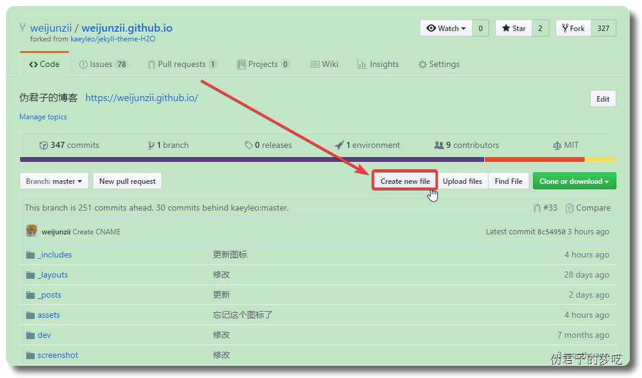
Task: Click the Compare link
Action: point(588,208)
